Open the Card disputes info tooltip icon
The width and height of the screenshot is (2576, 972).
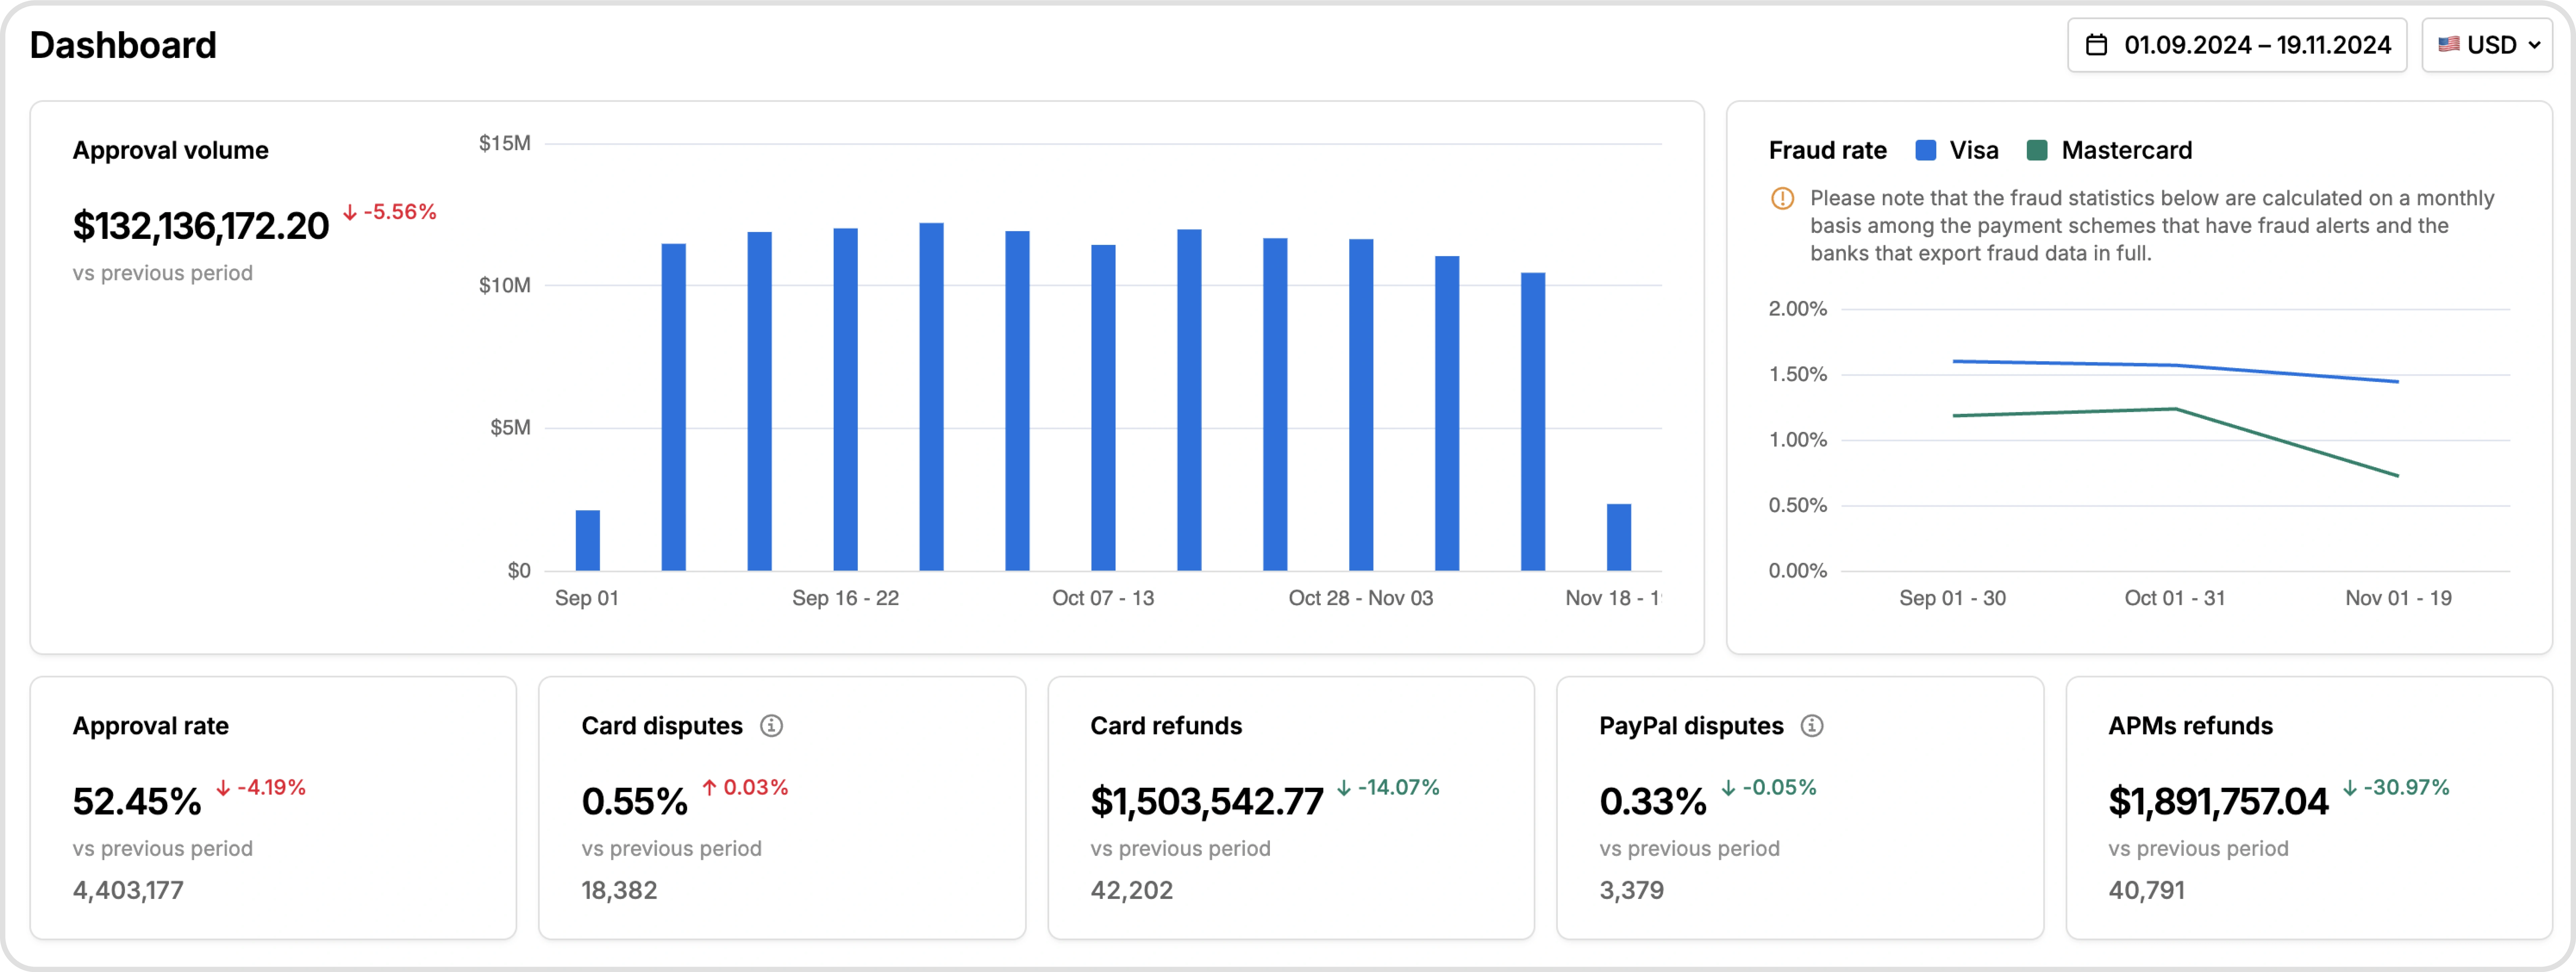(772, 726)
